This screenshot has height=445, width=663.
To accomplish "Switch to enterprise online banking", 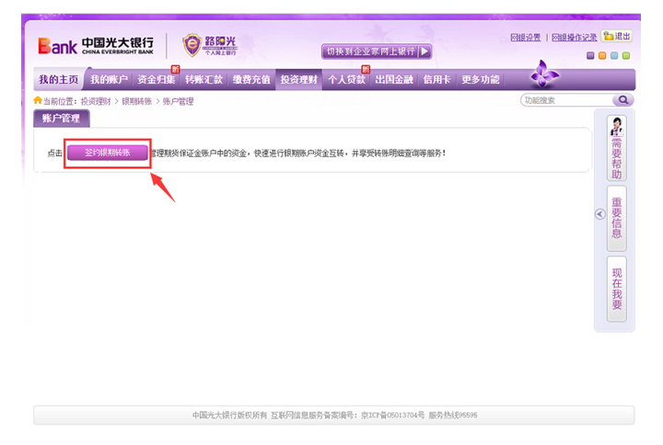I will tap(376, 51).
